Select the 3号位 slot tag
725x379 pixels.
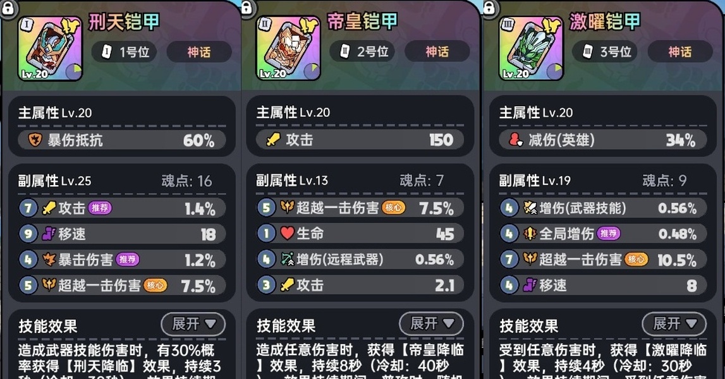[605, 52]
